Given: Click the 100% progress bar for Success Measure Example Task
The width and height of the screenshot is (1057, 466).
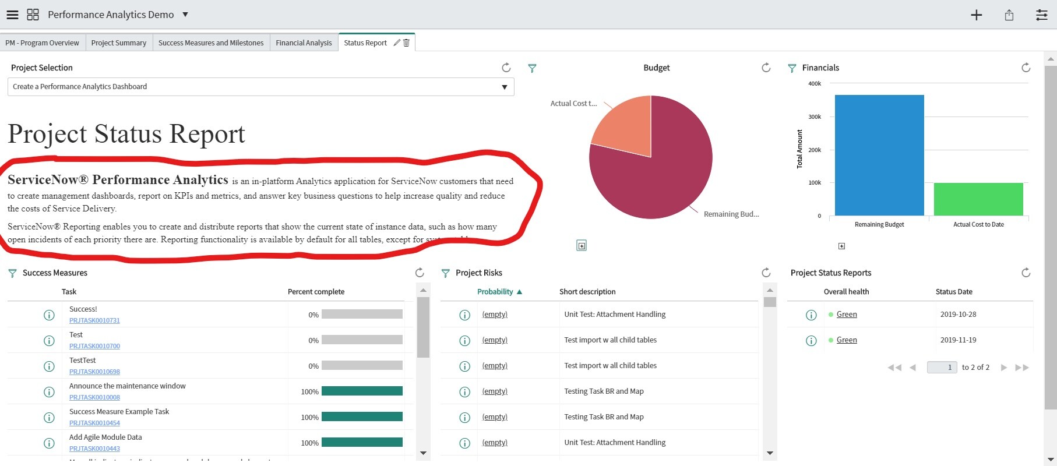Looking at the screenshot, I should 362,416.
